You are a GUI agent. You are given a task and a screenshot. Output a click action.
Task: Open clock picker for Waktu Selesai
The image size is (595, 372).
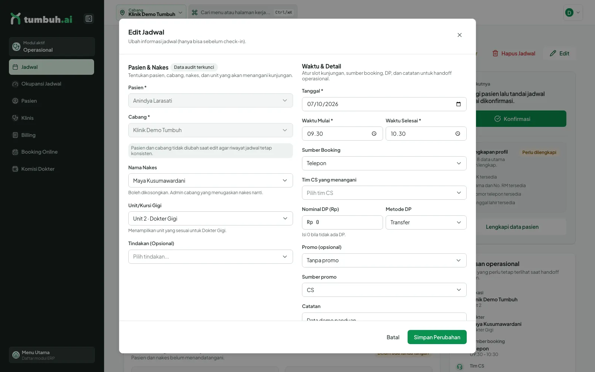(x=458, y=134)
